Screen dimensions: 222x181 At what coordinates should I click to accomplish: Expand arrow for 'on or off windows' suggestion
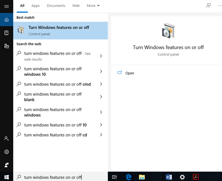tap(101, 112)
